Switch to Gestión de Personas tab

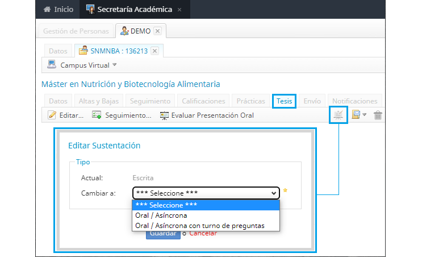click(76, 31)
